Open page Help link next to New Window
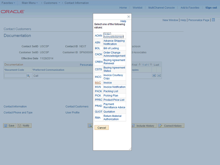 [x=183, y=20]
